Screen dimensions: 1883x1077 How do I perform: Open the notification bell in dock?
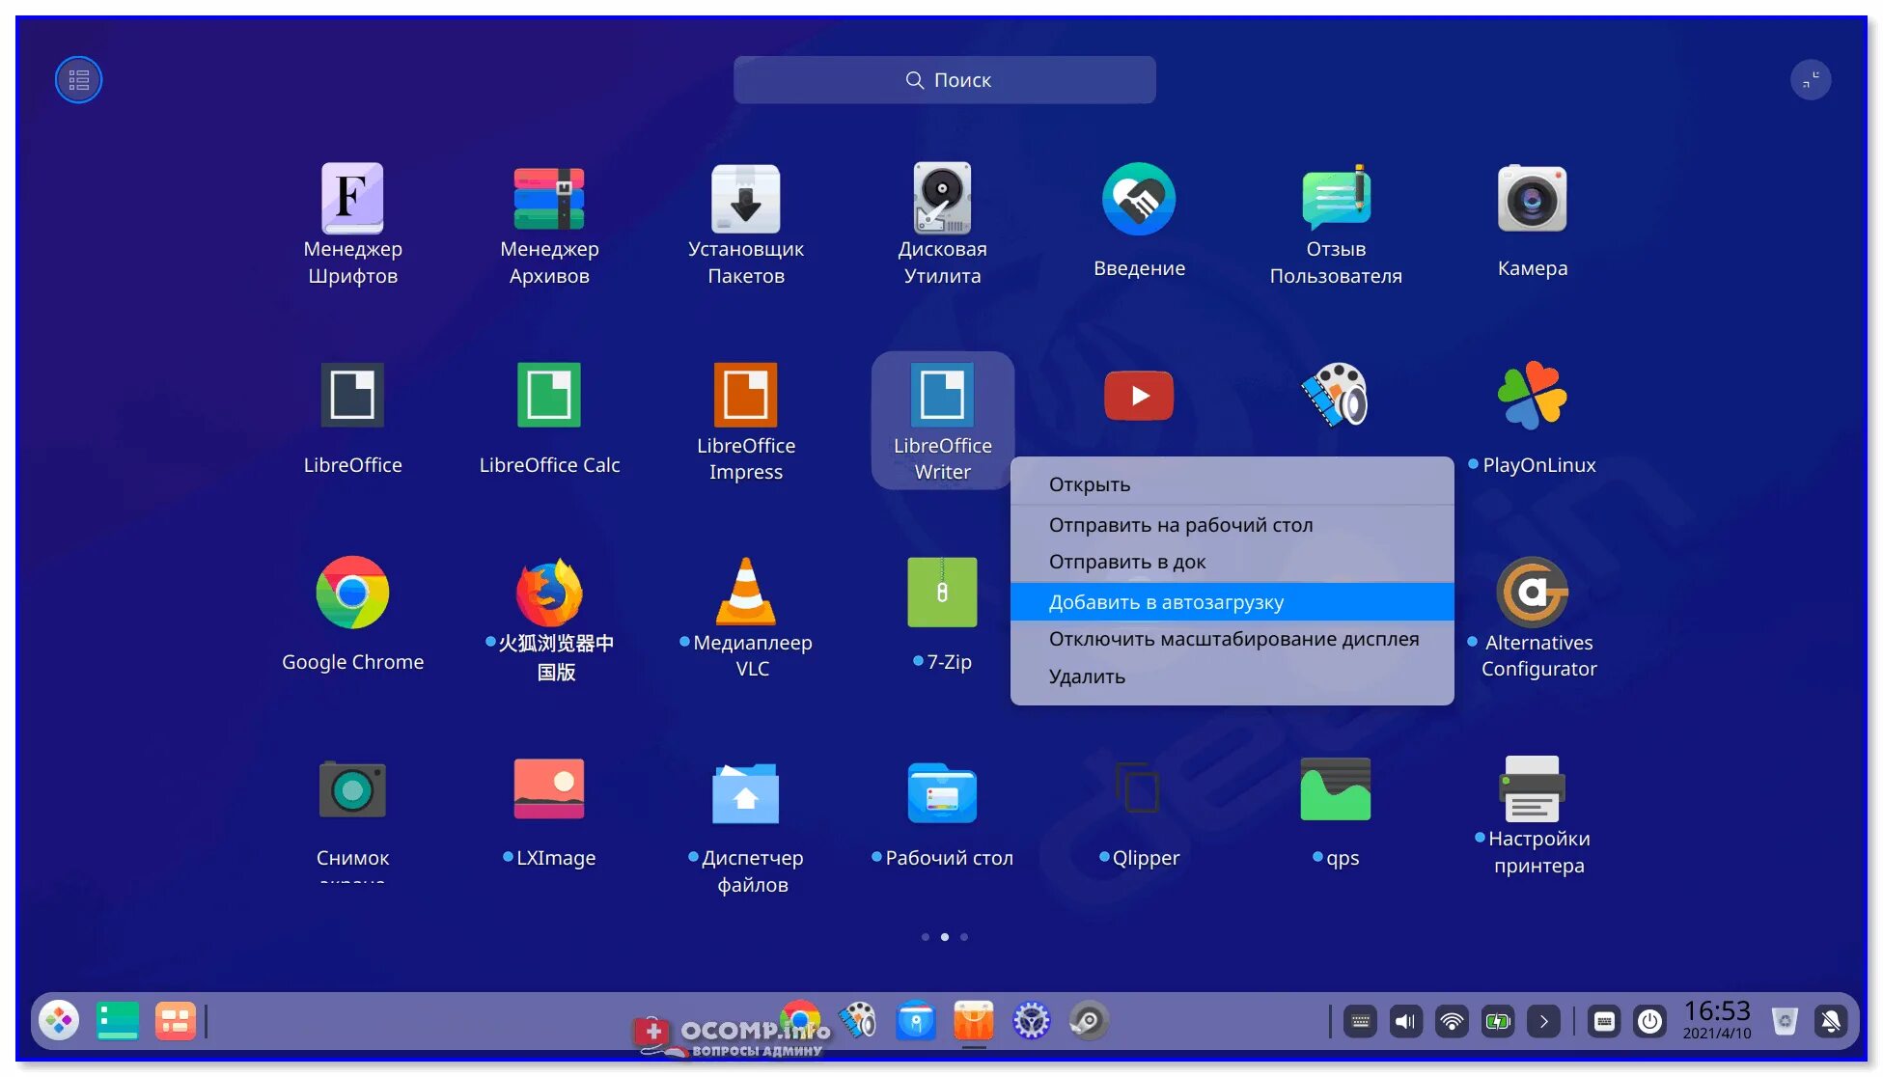pos(1831,1021)
